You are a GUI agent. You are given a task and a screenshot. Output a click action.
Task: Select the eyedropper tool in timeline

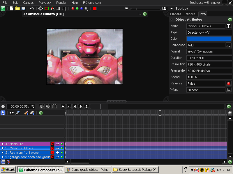click(x=17, y=113)
